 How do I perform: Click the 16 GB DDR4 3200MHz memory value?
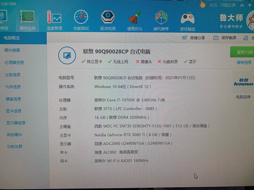[122, 117]
